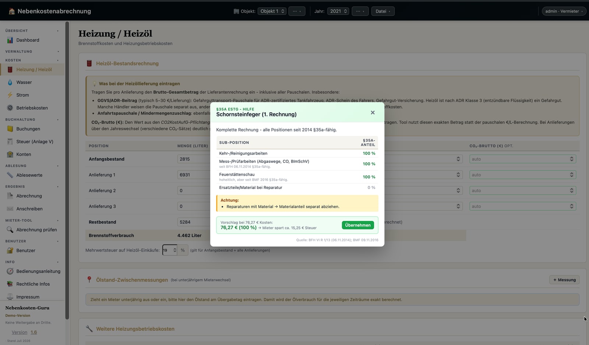Close the §35a help dialog
The width and height of the screenshot is (589, 345).
tap(373, 113)
